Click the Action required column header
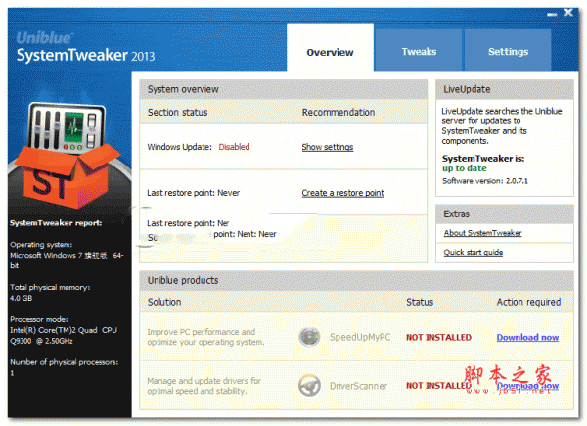This screenshot has height=426, width=587. [x=528, y=302]
